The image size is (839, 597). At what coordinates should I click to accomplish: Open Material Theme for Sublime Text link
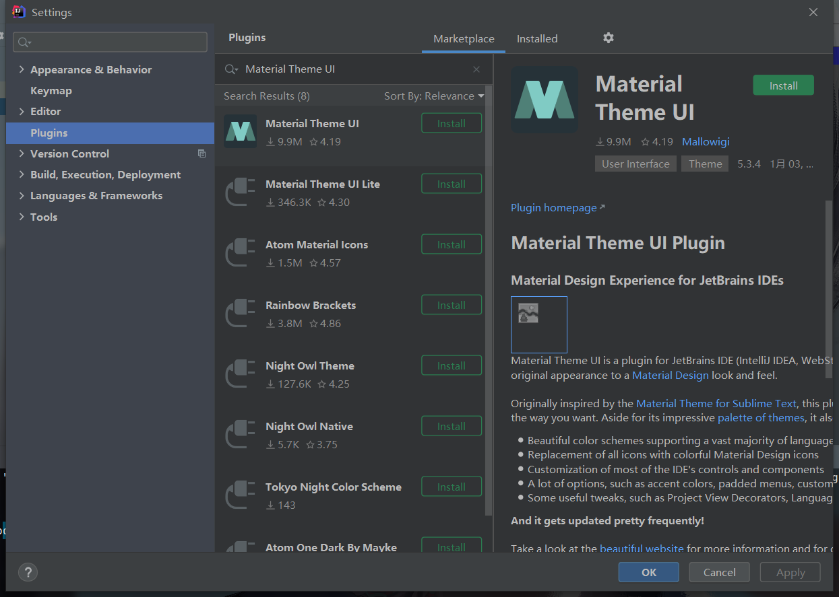(x=716, y=403)
